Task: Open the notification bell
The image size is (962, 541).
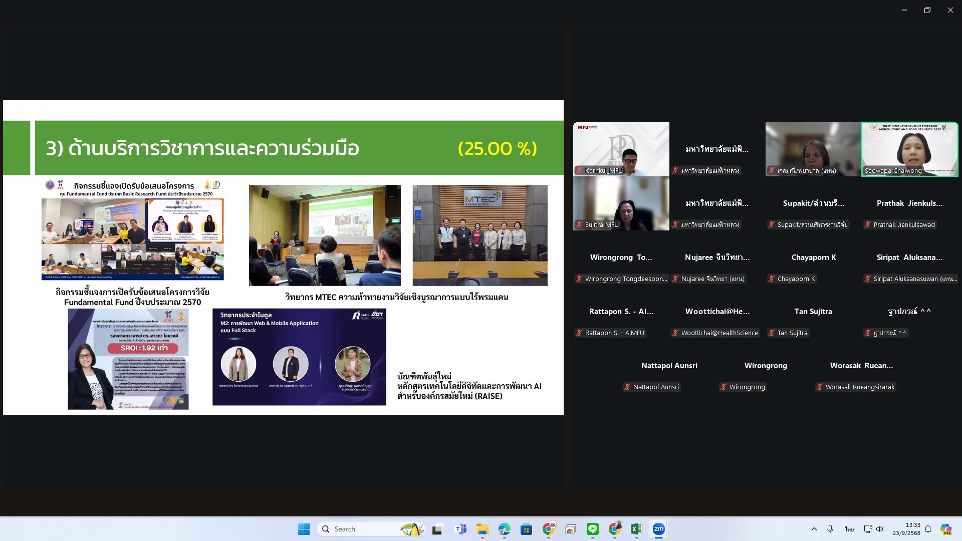Action: (x=928, y=529)
